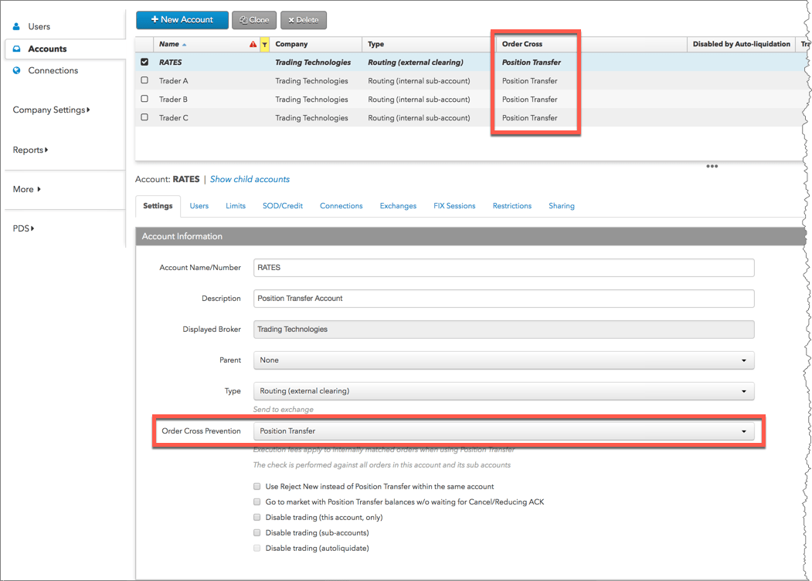The image size is (812, 581).
Task: Select the Trader B name cell
Action: (x=173, y=100)
